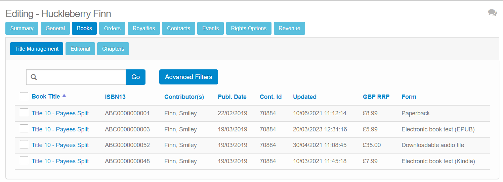Check the box for the Paperback row
503x182 pixels.
coord(24,112)
